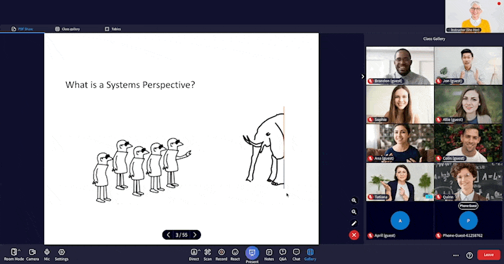This screenshot has width=504, height=264.
Task: Click the muted mic icon on Tatiana
Action: (370, 197)
